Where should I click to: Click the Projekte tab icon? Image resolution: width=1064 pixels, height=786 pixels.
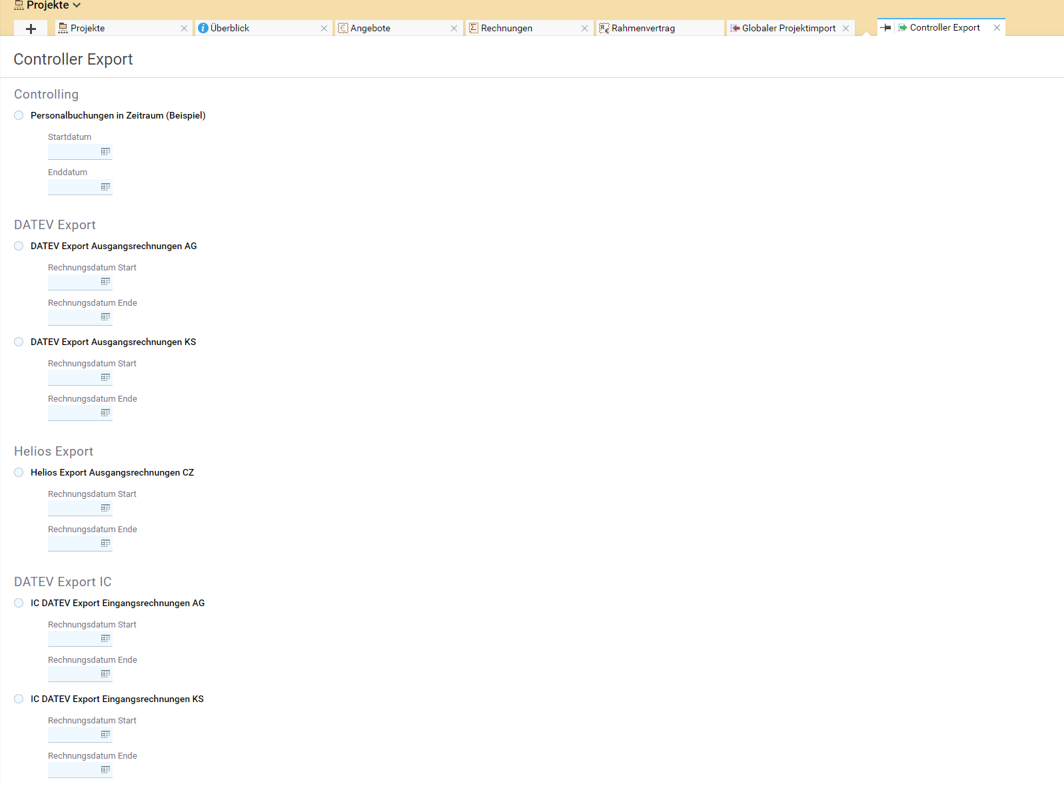click(63, 28)
